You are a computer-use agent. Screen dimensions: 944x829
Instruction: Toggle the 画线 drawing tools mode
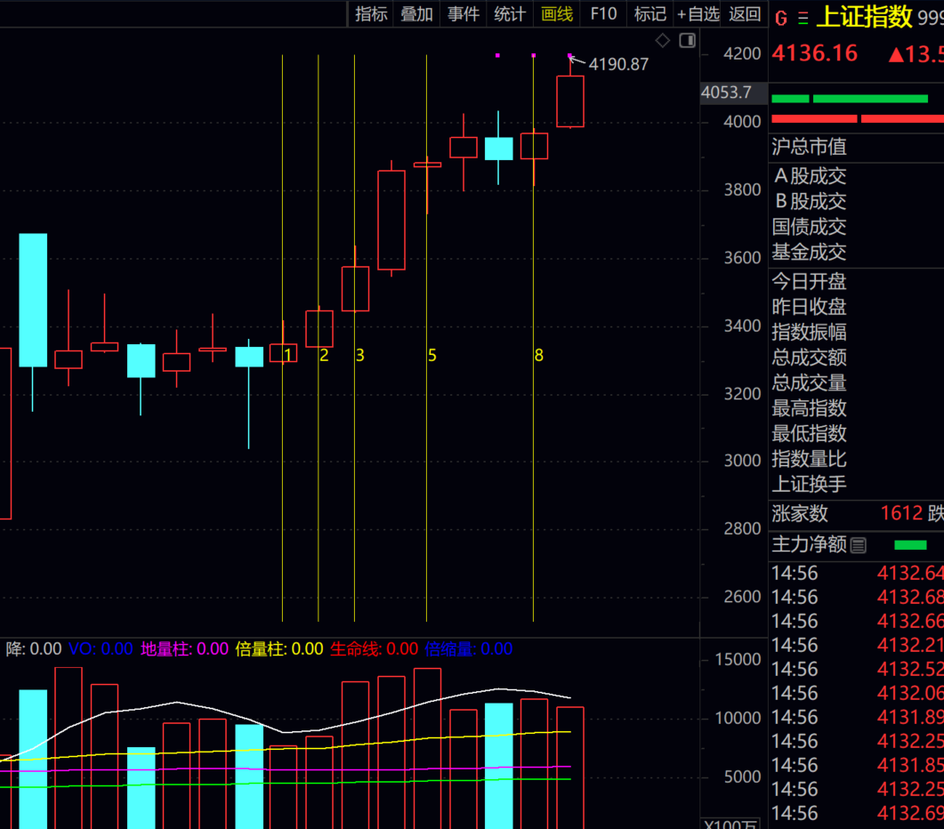[x=557, y=13]
